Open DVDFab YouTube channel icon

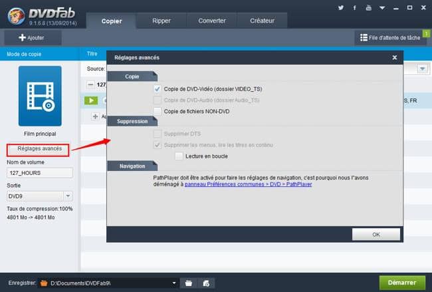coord(369,8)
